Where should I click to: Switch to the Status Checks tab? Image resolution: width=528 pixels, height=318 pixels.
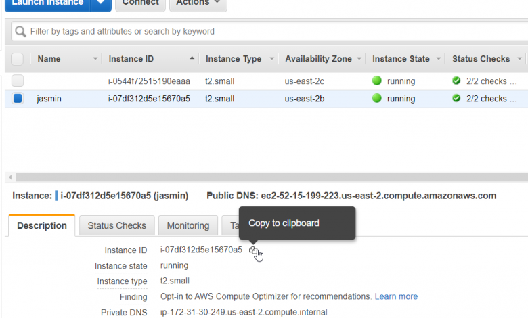[116, 226]
